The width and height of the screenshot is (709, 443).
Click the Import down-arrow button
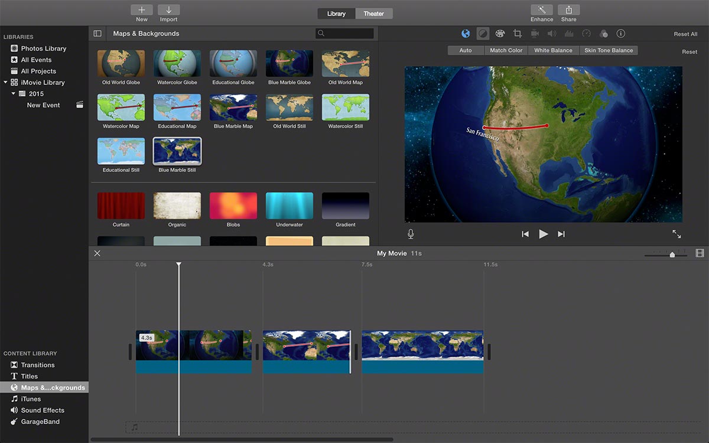click(x=168, y=10)
